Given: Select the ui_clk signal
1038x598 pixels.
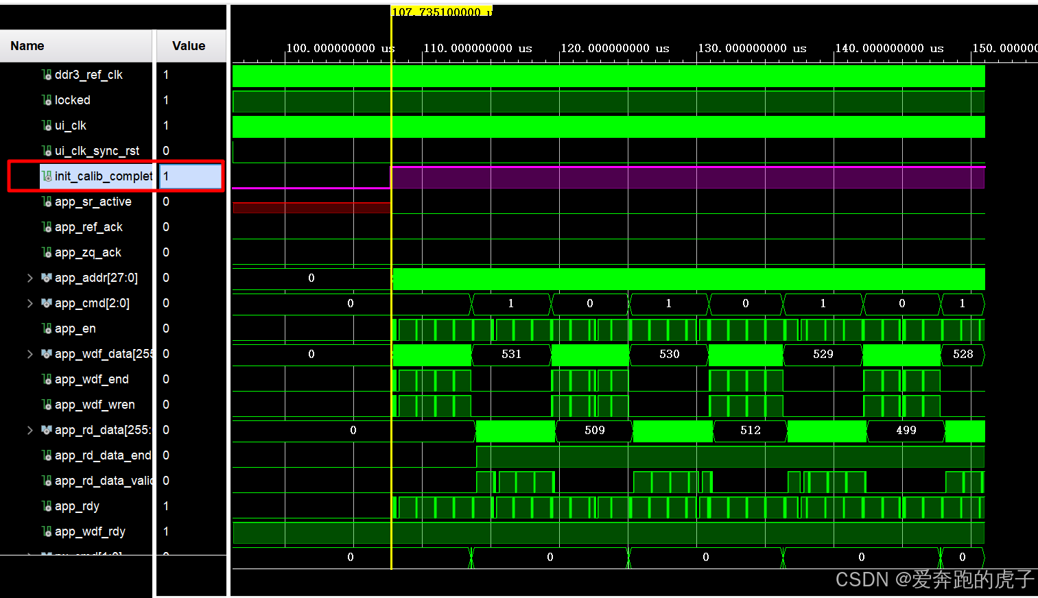Looking at the screenshot, I should [x=71, y=125].
